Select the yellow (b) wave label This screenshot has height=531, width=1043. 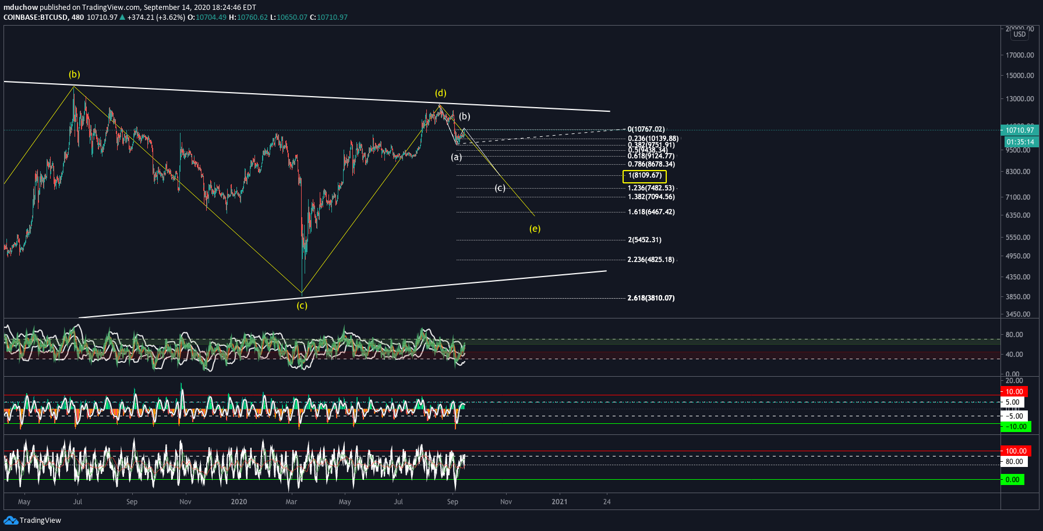click(x=75, y=75)
